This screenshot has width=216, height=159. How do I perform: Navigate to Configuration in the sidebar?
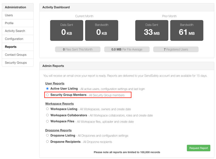tap(14, 39)
